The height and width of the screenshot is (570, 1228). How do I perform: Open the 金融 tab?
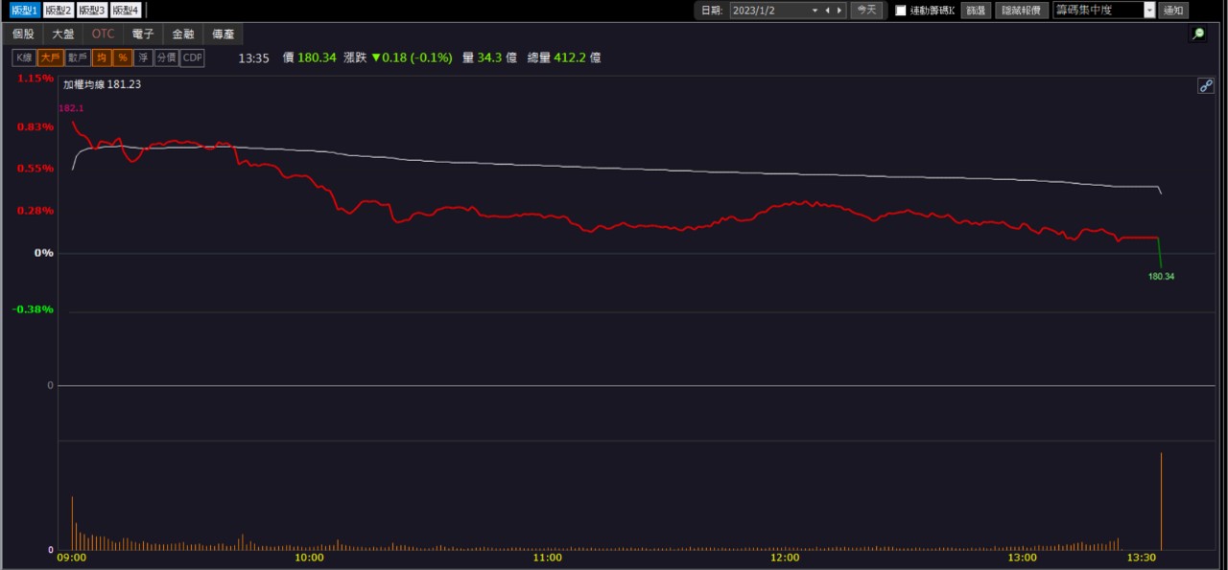pyautogui.click(x=182, y=34)
